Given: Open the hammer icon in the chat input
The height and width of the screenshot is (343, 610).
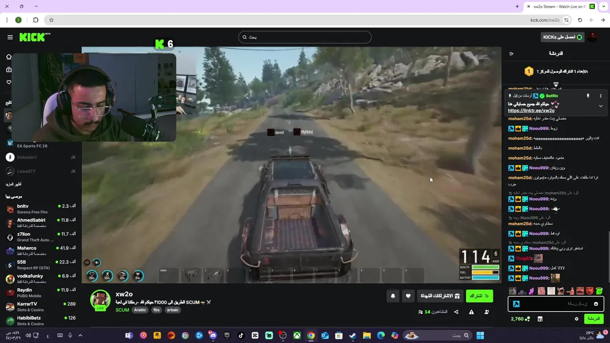Looking at the screenshot, I should tap(516, 304).
